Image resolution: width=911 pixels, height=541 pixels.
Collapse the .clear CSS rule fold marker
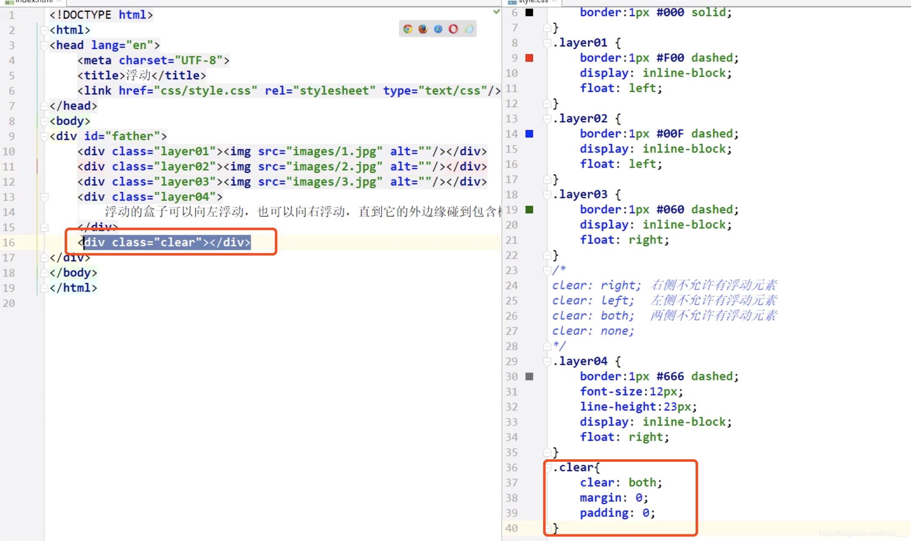point(548,468)
